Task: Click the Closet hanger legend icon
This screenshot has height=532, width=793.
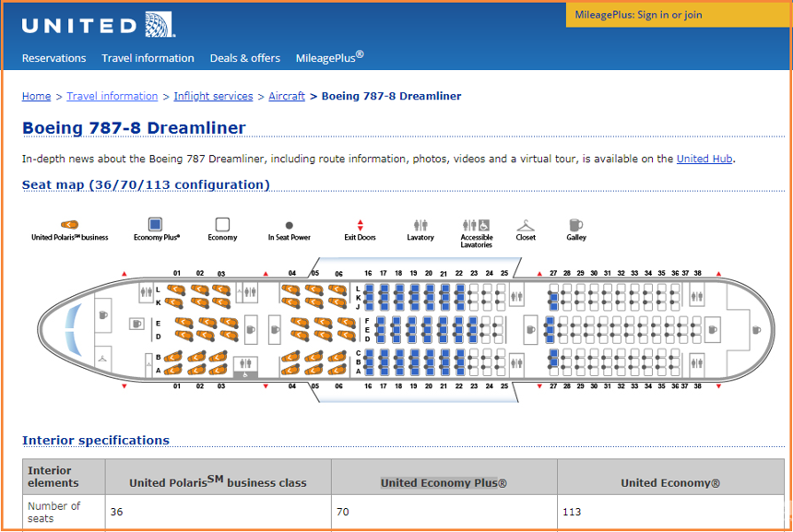Action: [526, 226]
